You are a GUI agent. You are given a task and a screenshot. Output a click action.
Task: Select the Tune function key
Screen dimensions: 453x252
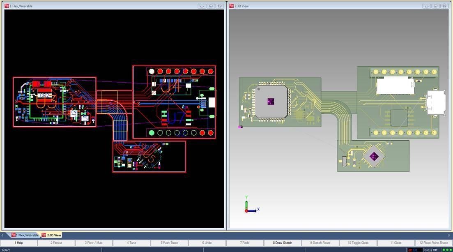coord(131,243)
